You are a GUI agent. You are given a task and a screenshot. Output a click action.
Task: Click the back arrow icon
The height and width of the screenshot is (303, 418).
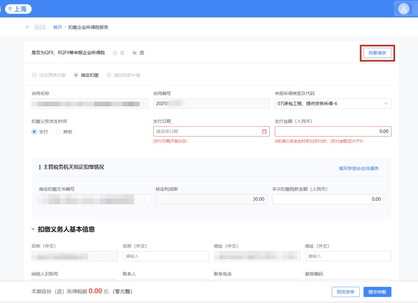(x=28, y=27)
